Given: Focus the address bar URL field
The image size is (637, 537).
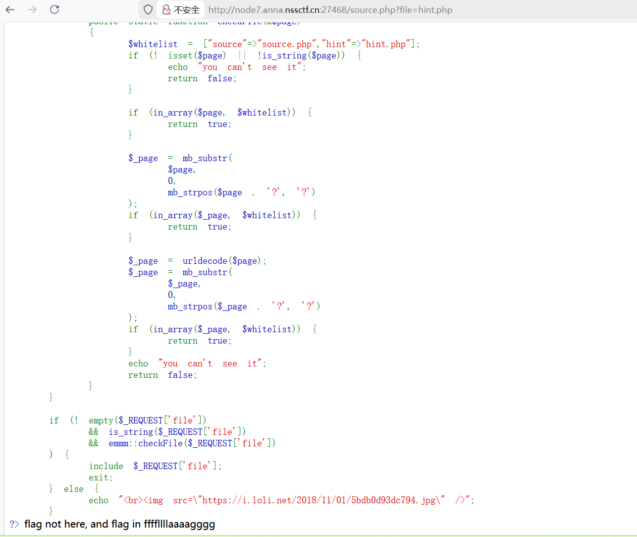Looking at the screenshot, I should 330,10.
